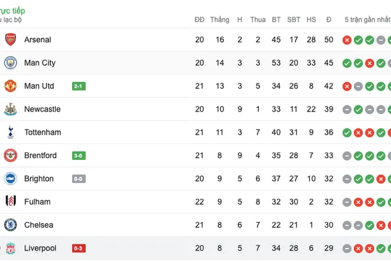
Task: Open the Tottenham cockerel logo
Action: click(x=11, y=132)
